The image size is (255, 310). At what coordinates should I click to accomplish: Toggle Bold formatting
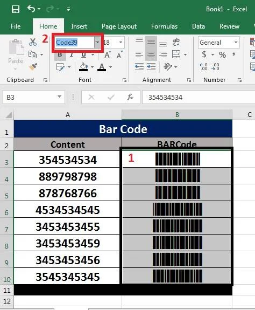point(60,54)
